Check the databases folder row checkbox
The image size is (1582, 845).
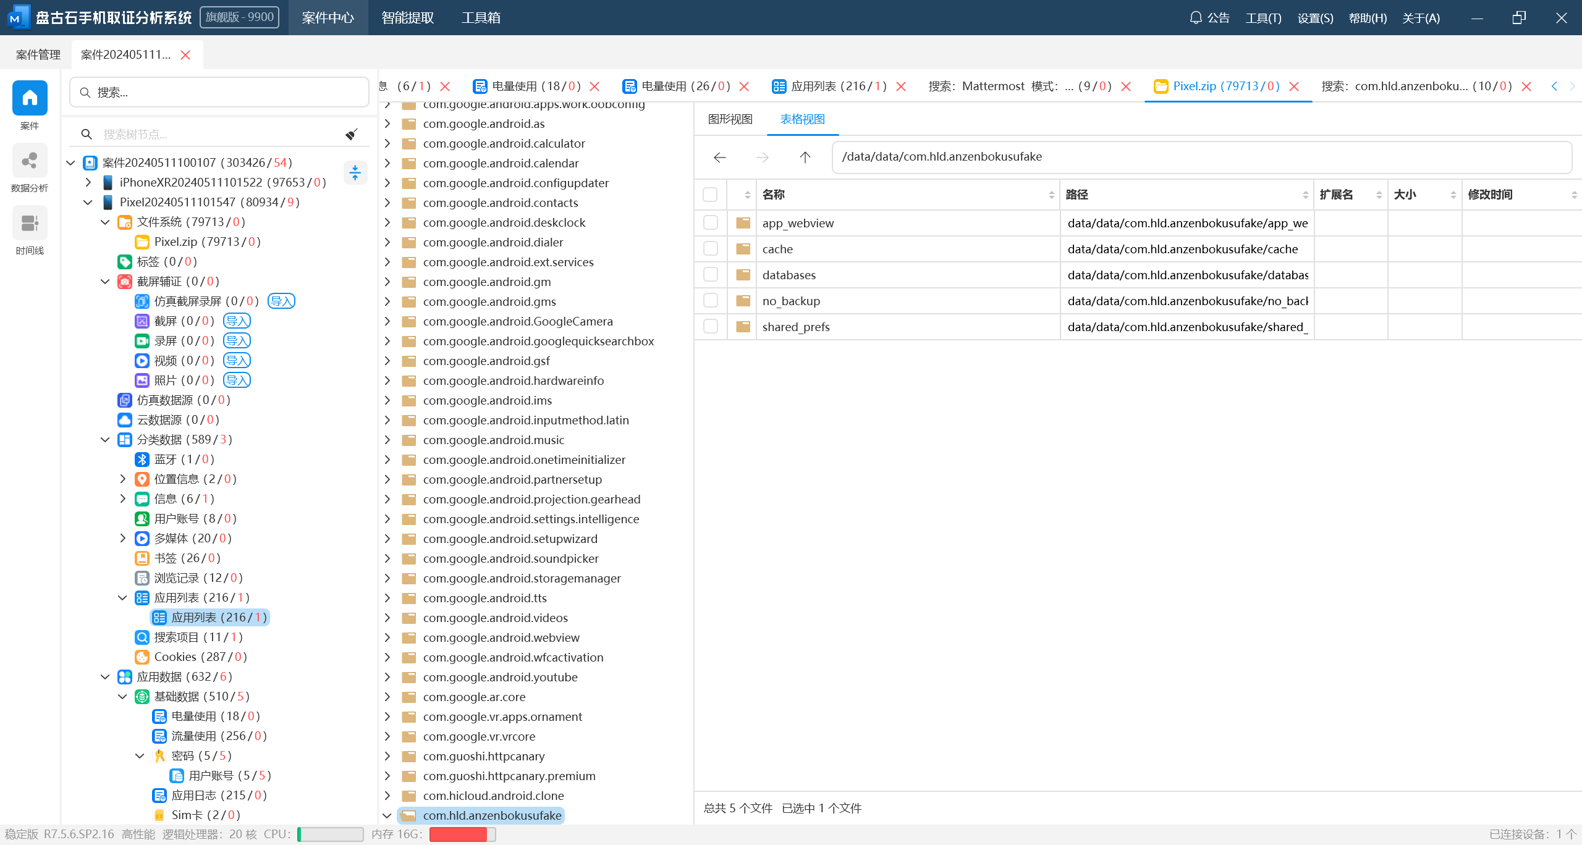pos(711,274)
